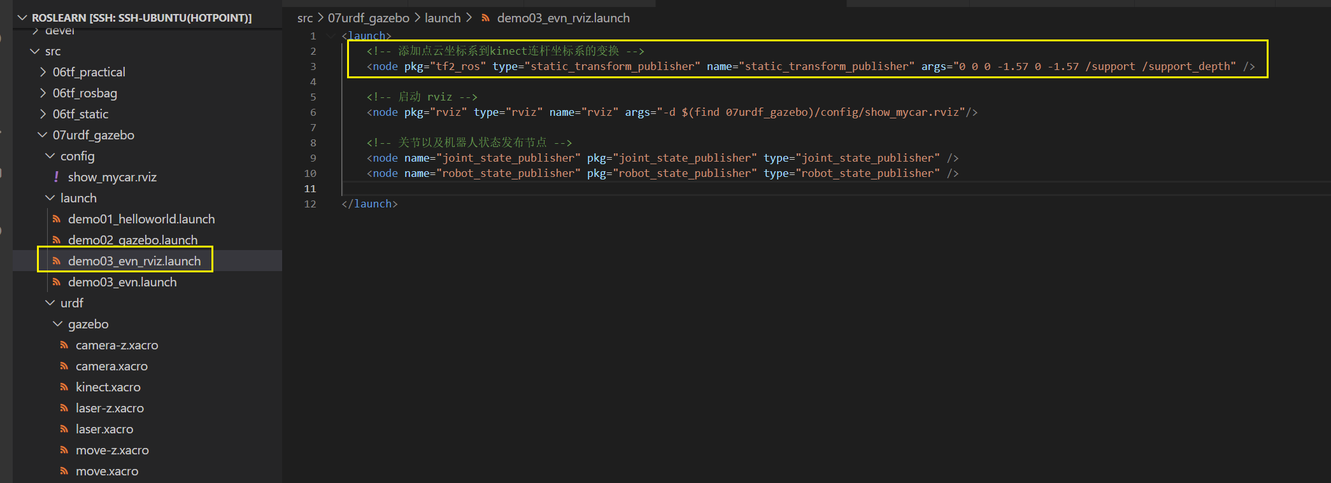The width and height of the screenshot is (1331, 483).
Task: Click the show_mycar.rviz file icon
Action: [x=57, y=177]
